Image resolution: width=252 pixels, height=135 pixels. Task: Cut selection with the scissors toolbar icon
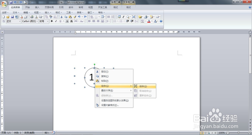61,17
